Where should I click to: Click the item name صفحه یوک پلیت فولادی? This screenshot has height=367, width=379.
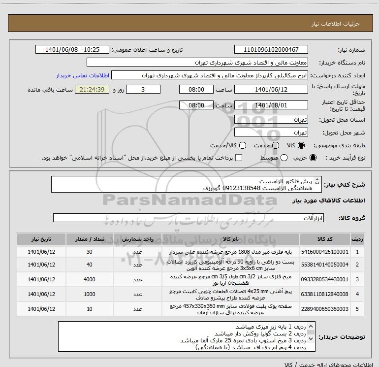pos(230,309)
